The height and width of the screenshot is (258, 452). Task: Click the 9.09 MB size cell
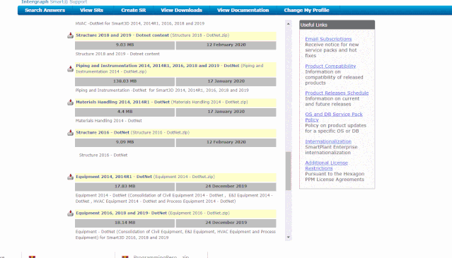click(x=124, y=143)
